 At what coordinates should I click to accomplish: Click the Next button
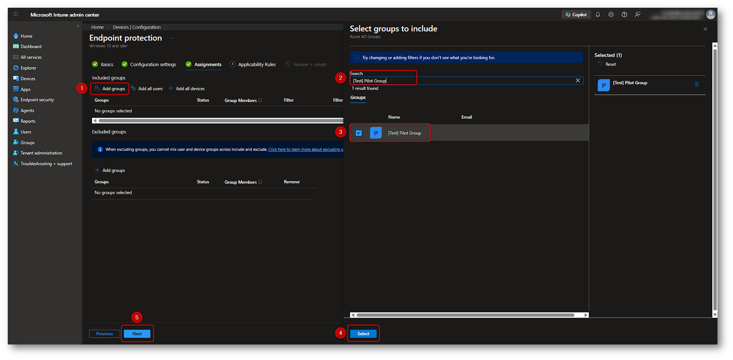point(137,334)
